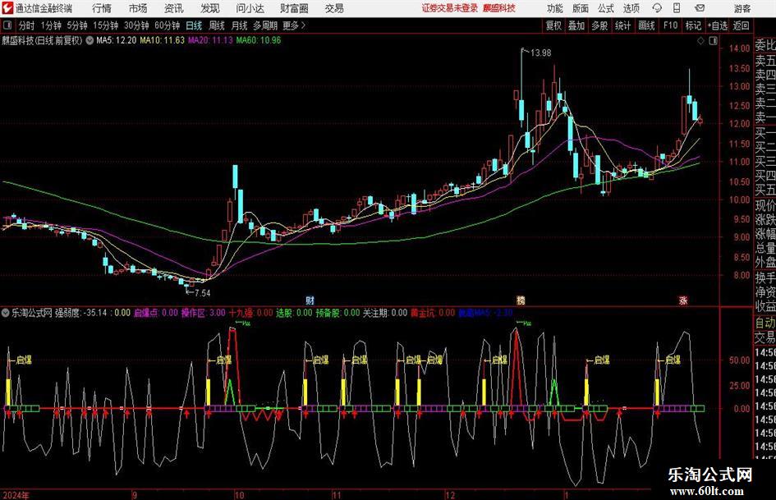Click the 返回 back button
Image resolution: width=776 pixels, height=500 pixels.
(x=741, y=25)
